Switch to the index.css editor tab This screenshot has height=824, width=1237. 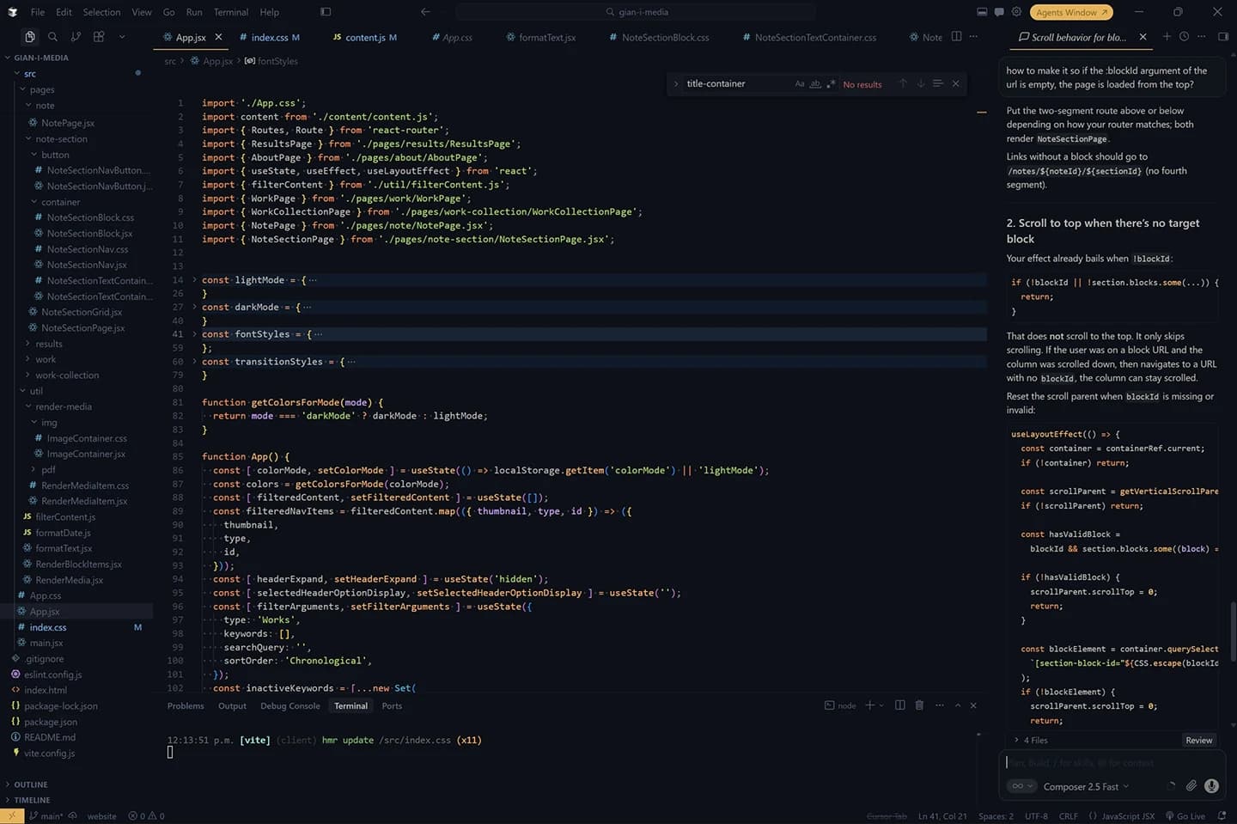(x=270, y=37)
